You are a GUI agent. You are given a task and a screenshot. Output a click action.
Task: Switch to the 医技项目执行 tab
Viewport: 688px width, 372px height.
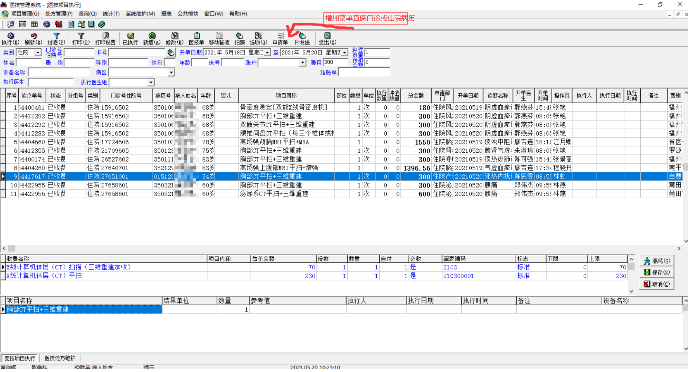[x=20, y=358]
